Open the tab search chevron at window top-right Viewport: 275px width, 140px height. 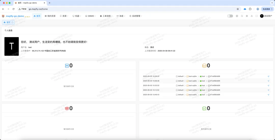click(x=272, y=3)
